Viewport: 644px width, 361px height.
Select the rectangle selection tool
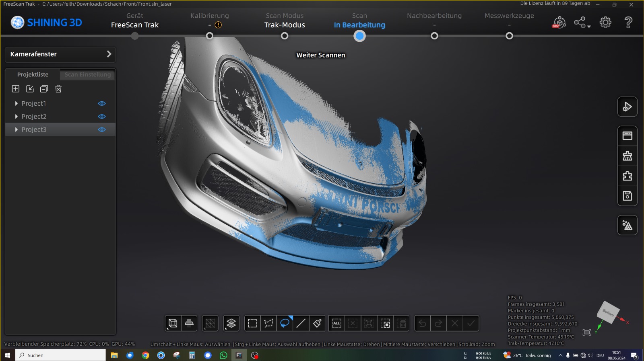pyautogui.click(x=252, y=323)
